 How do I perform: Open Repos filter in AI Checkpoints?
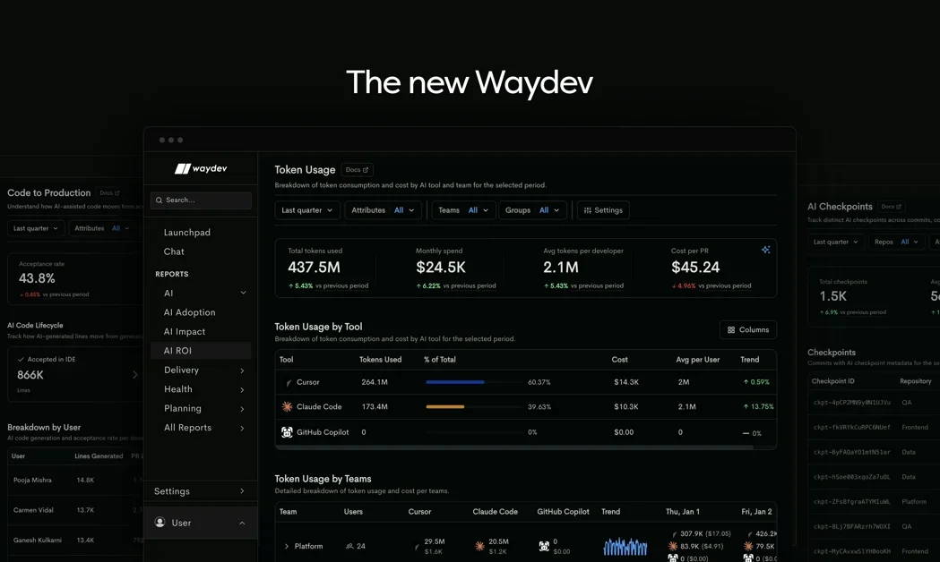point(895,242)
